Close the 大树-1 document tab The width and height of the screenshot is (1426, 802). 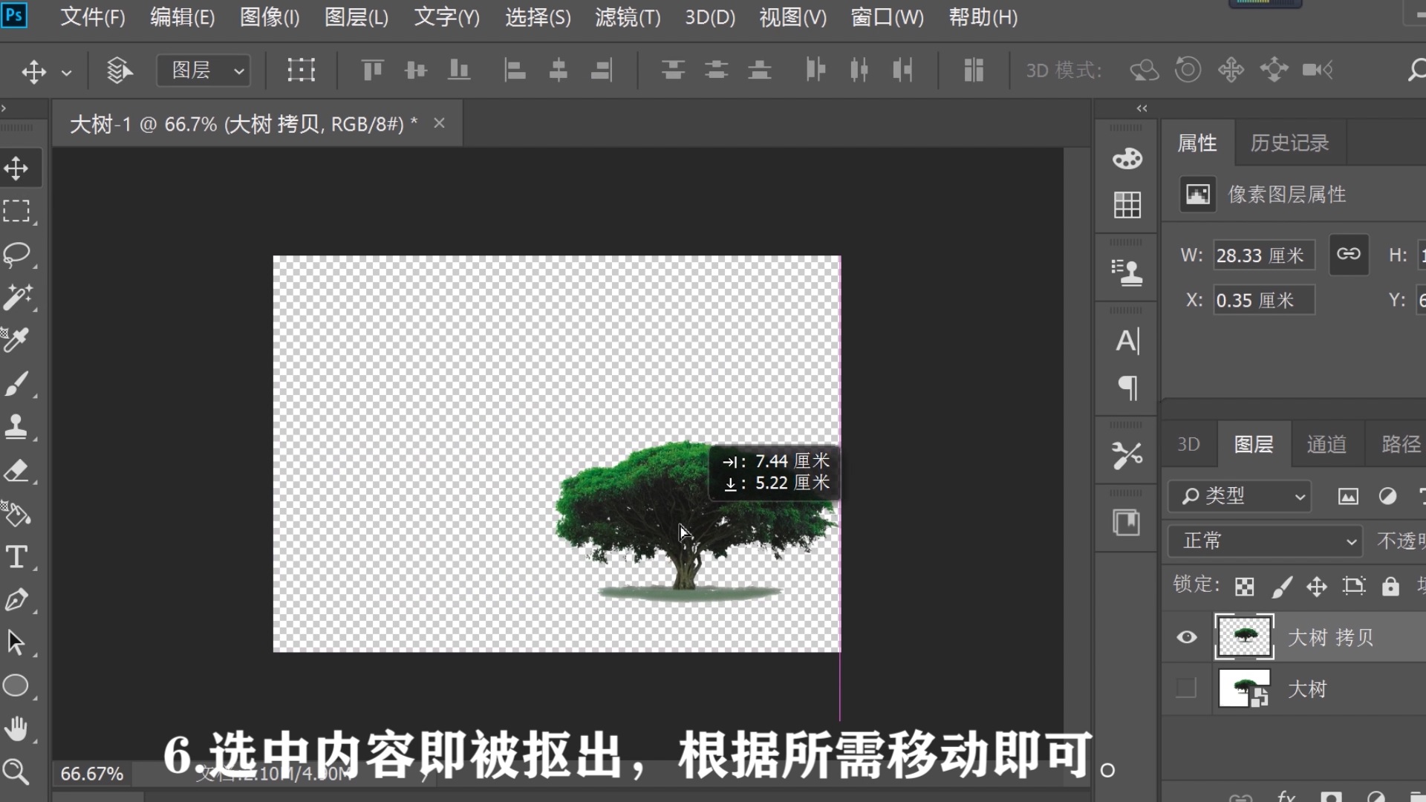tap(439, 123)
